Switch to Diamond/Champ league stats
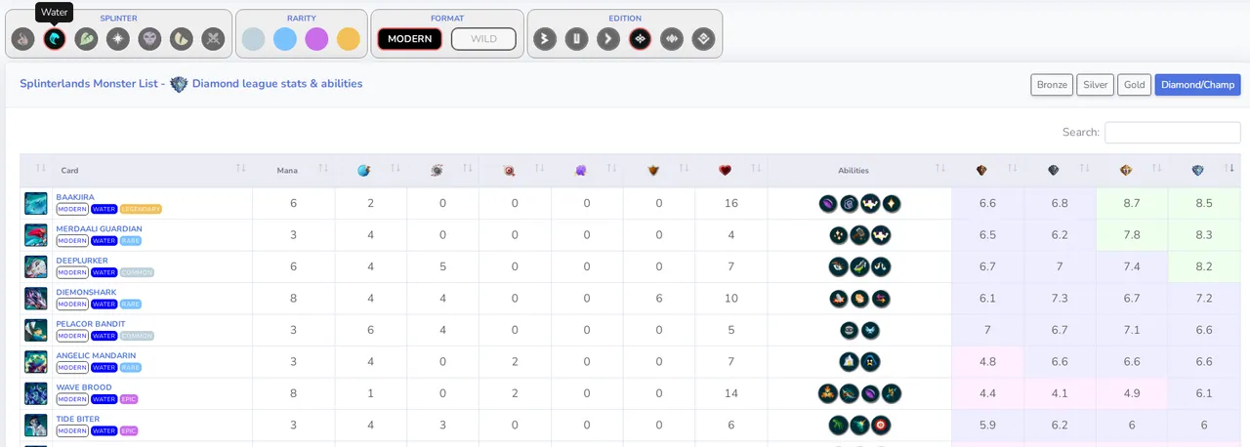The image size is (1250, 447). coord(1198,85)
